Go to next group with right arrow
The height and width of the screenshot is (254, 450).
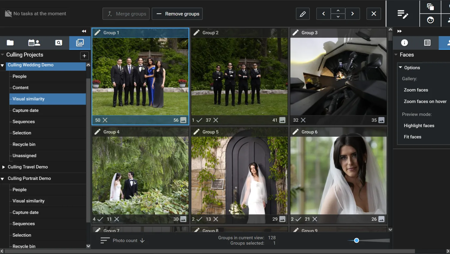click(352, 14)
